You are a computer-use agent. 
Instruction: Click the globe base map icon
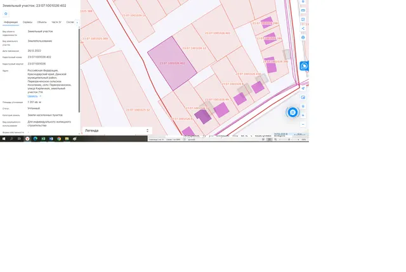click(x=303, y=37)
